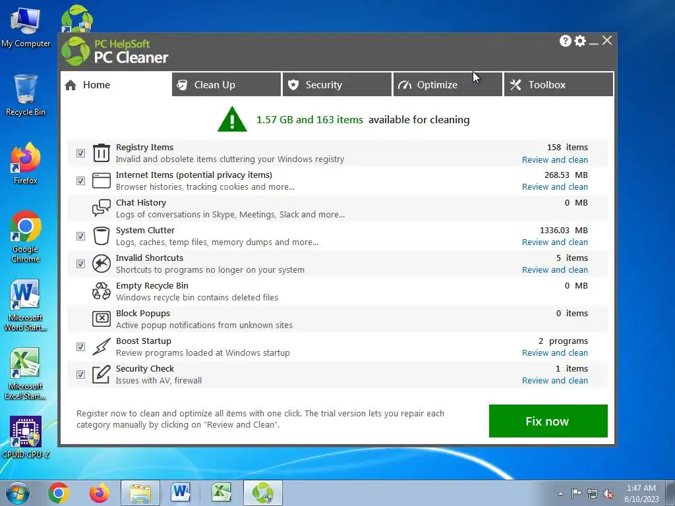The width and height of the screenshot is (675, 506).
Task: Click the network tray icon
Action: [593, 493]
